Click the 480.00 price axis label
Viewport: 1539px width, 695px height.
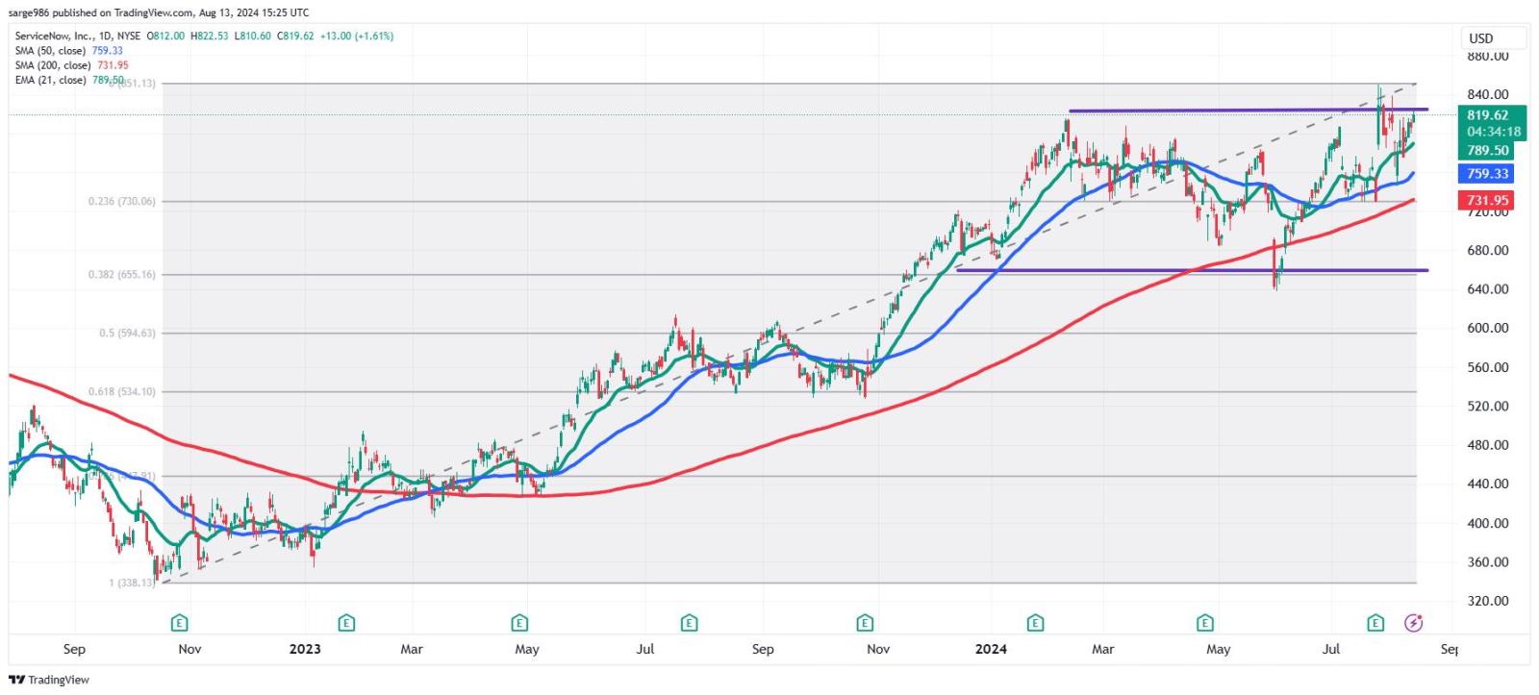click(x=1488, y=445)
